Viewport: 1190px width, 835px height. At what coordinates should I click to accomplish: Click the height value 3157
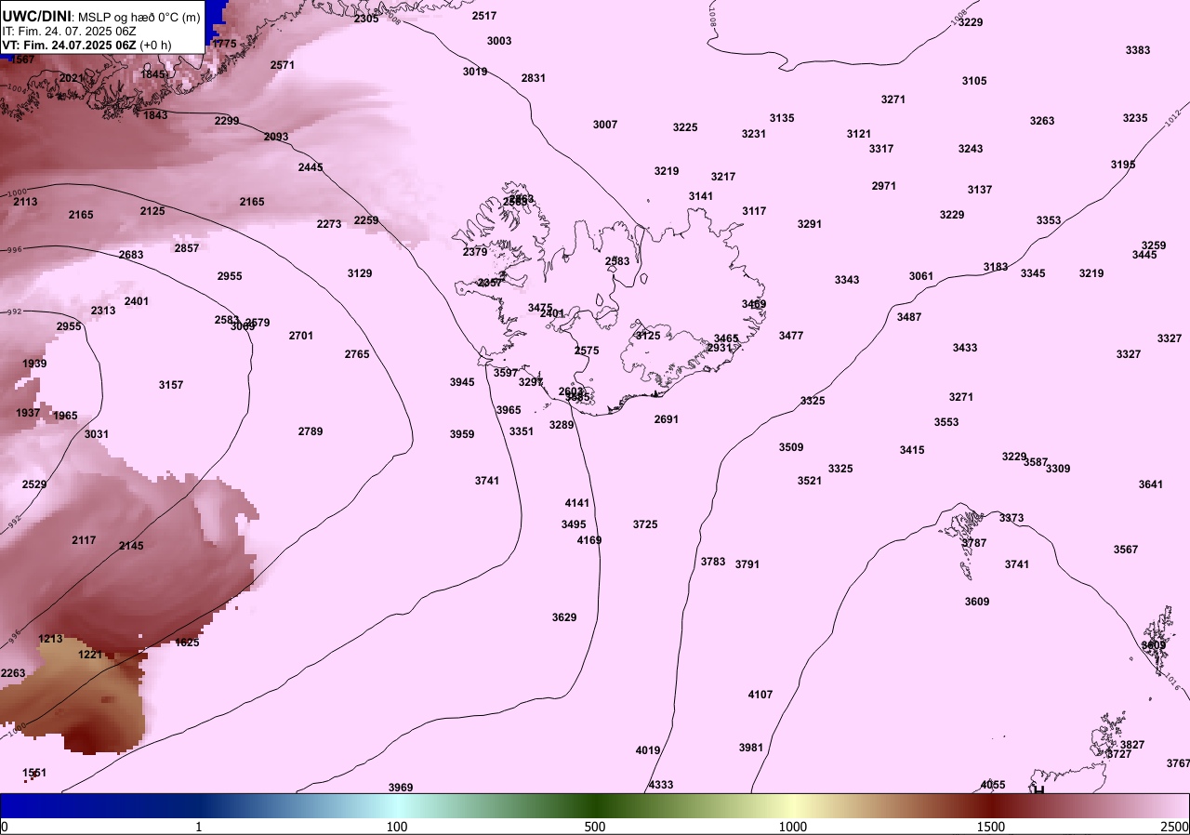pos(171,385)
